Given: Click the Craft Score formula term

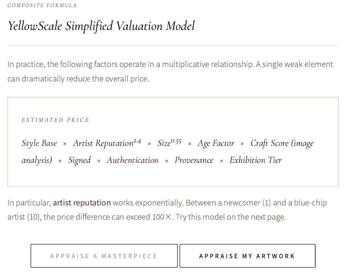Looking at the screenshot, I should pos(282,143).
